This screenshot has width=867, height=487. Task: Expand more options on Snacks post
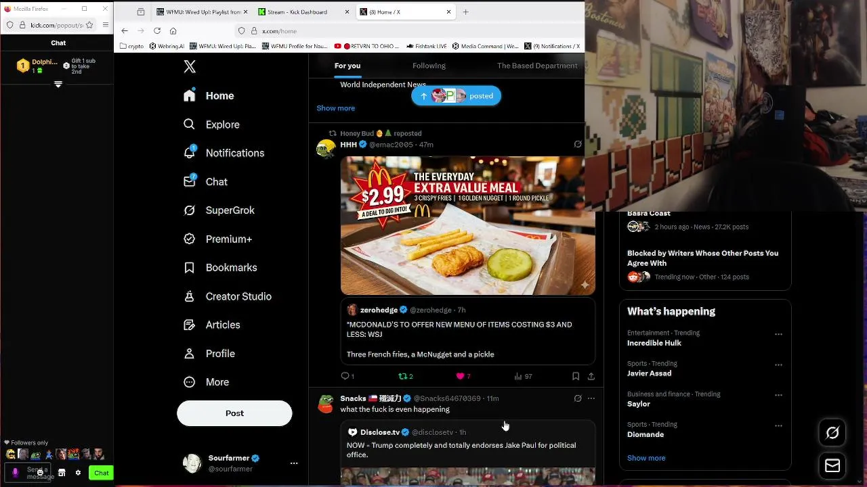591,398
